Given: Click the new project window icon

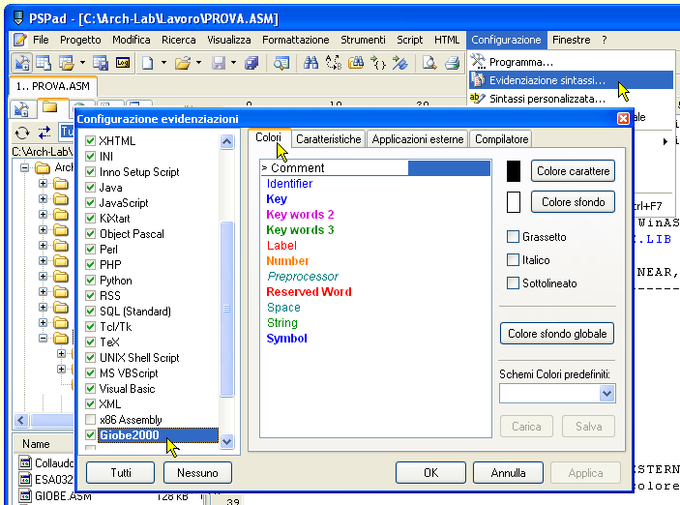Looking at the screenshot, I should click(44, 63).
